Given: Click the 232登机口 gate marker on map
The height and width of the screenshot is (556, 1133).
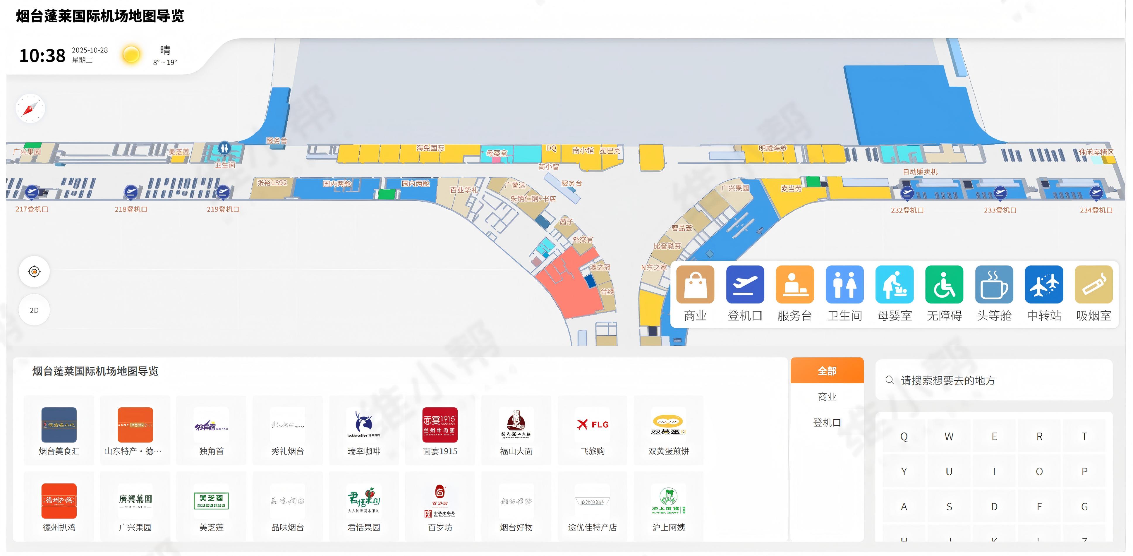Looking at the screenshot, I should coord(907,193).
